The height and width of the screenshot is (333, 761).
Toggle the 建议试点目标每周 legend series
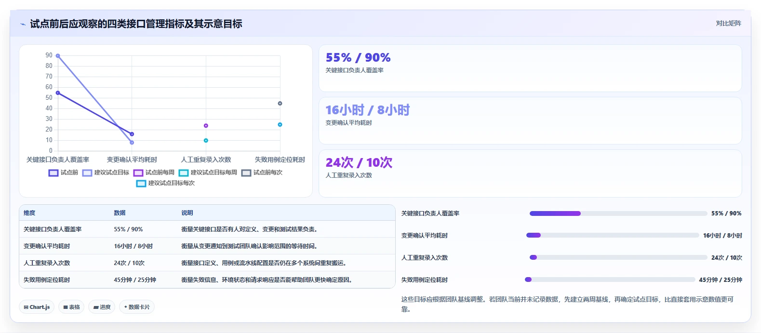click(x=208, y=173)
